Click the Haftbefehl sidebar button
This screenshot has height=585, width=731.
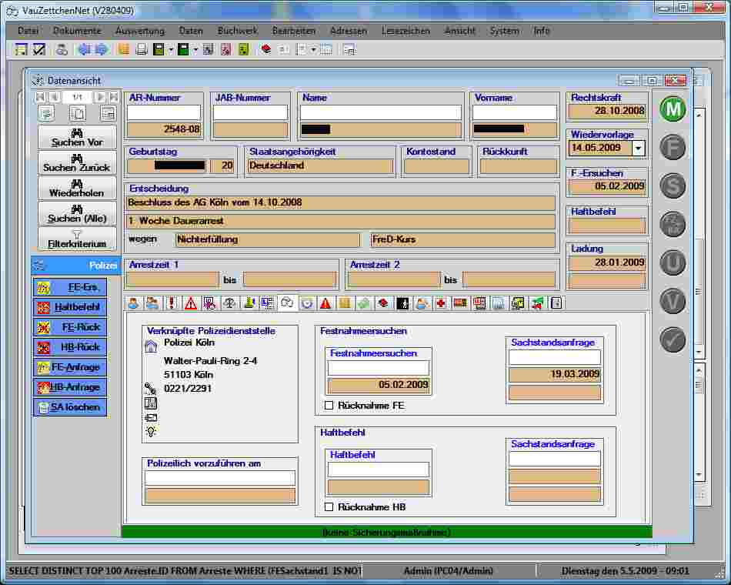click(x=70, y=307)
